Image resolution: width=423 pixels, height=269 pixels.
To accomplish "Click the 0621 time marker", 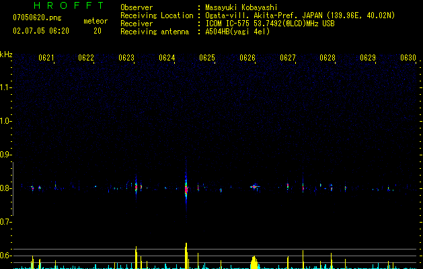I will pos(46,58).
